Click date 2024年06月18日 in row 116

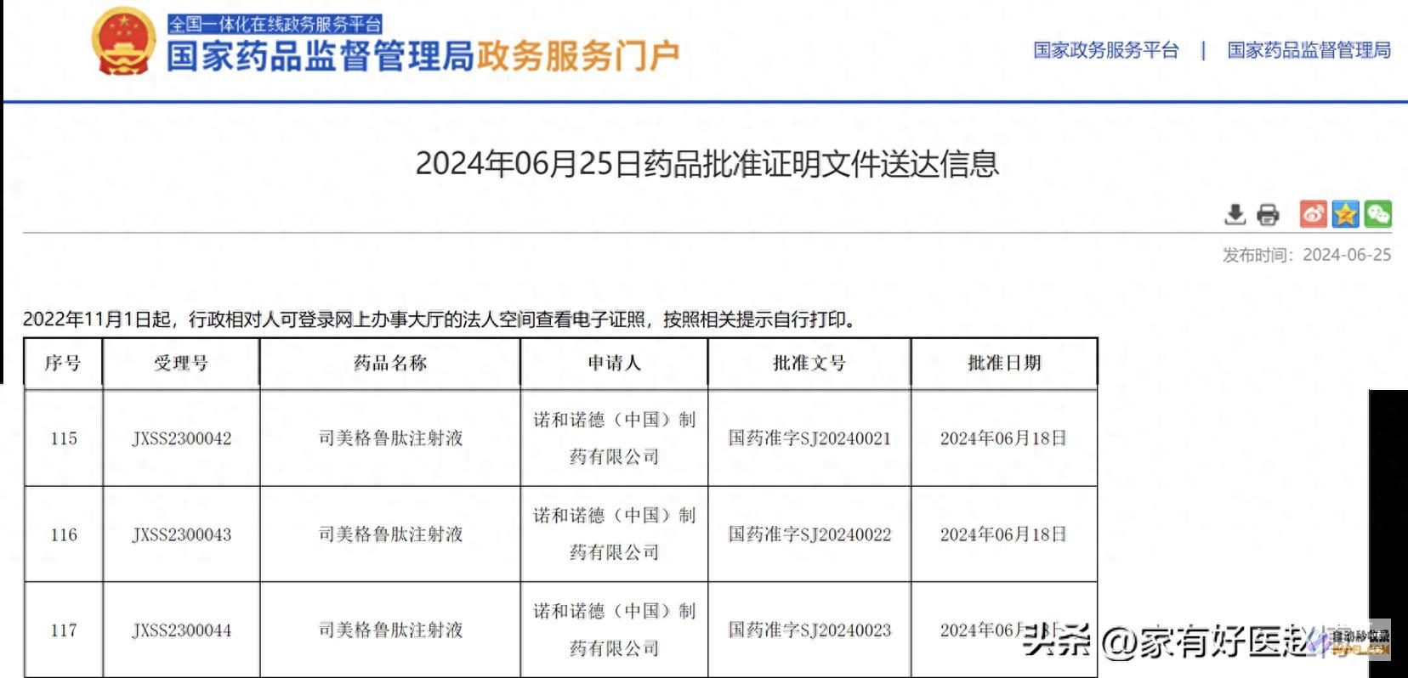[x=1003, y=534]
